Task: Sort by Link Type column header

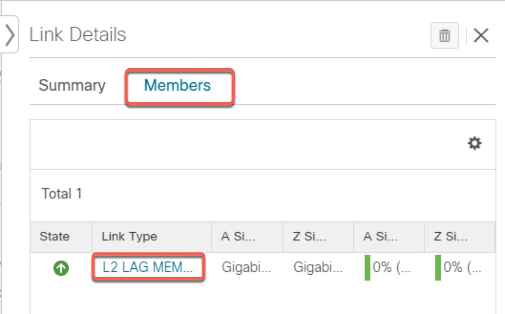Action: 129,237
